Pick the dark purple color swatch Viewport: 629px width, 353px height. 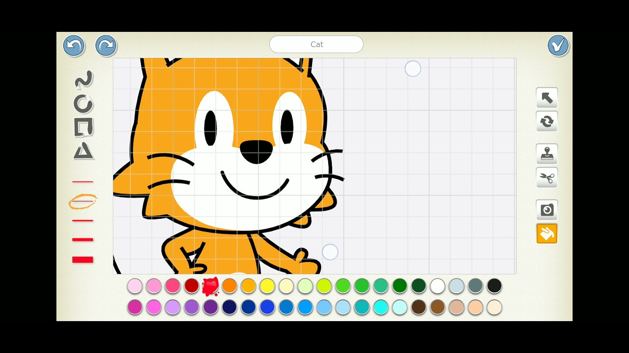[x=210, y=307]
